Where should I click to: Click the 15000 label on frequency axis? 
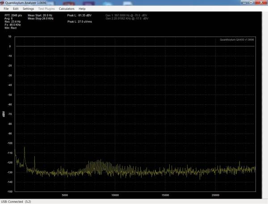point(165,195)
